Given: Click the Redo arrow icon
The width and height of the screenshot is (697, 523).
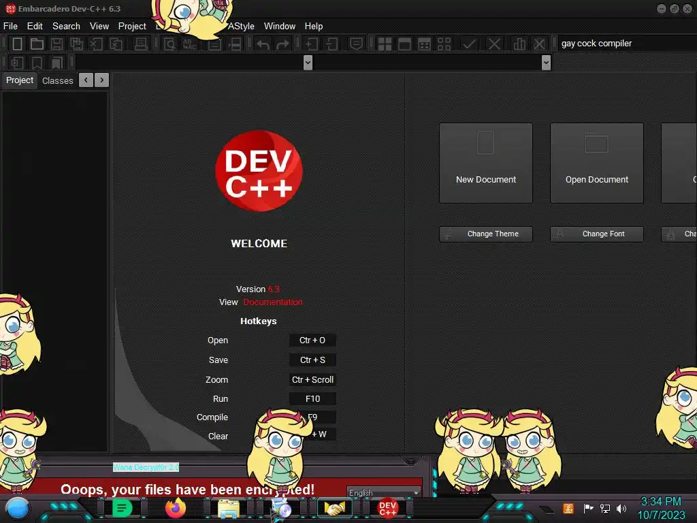Looking at the screenshot, I should pyautogui.click(x=282, y=44).
